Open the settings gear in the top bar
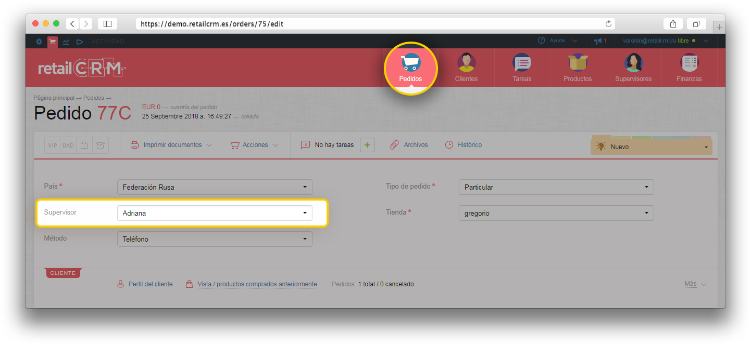This screenshot has height=345, width=751. pyautogui.click(x=39, y=41)
